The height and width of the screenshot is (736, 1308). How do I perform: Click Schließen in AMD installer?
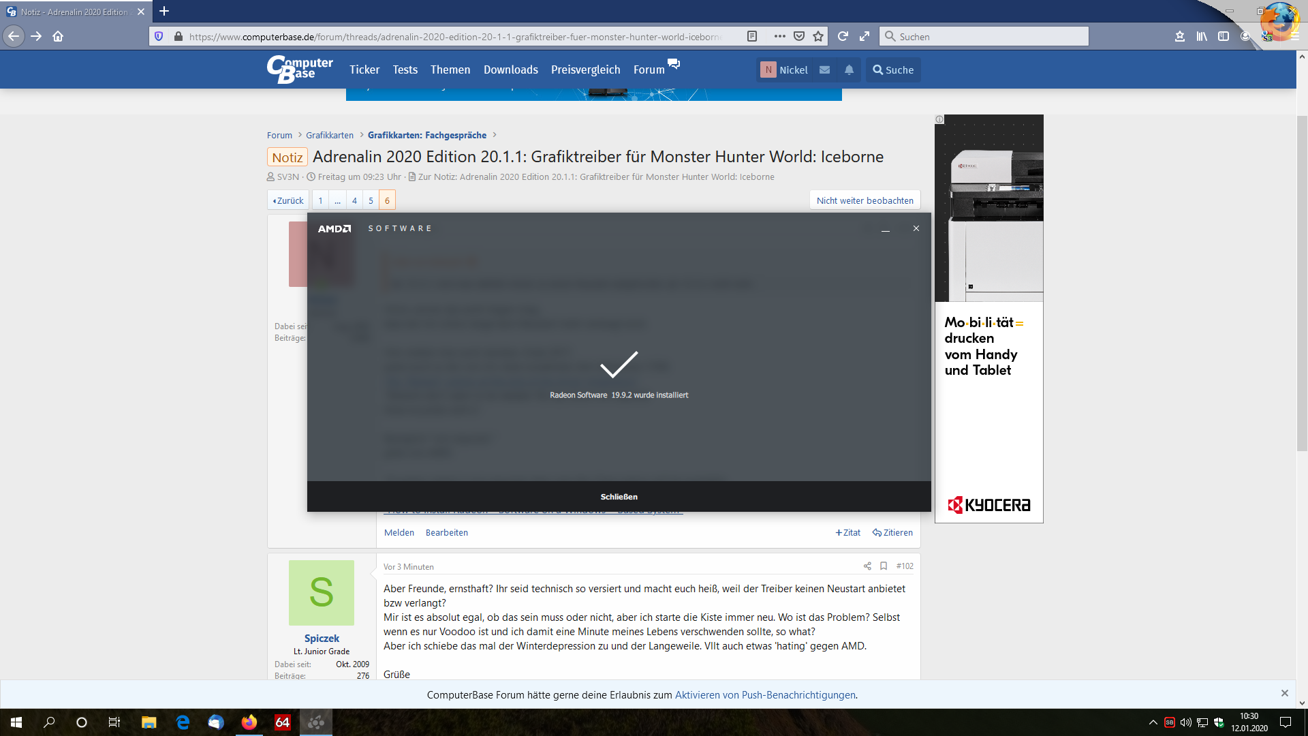[x=619, y=497]
